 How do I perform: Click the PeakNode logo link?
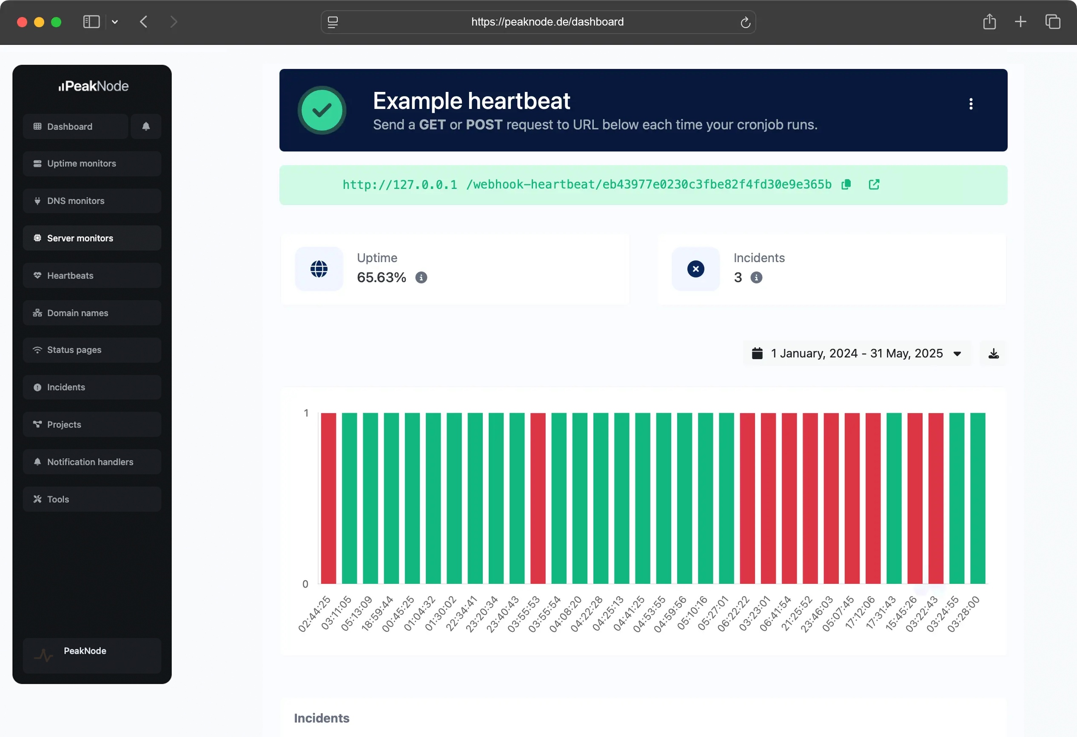click(x=93, y=86)
